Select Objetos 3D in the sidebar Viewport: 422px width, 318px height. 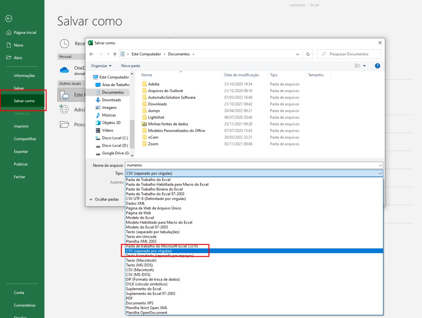click(112, 122)
